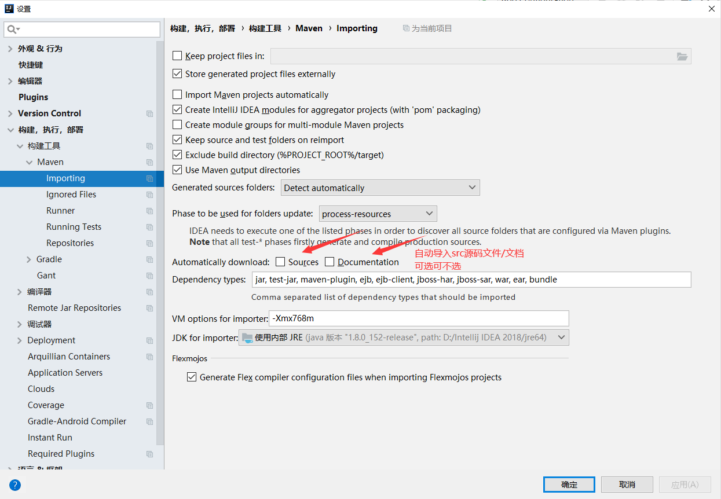Open JDK for importer dropdown

[404, 337]
